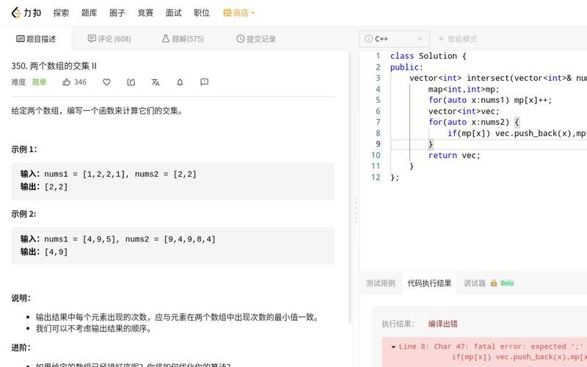Click the translate language icon
Image resolution: width=587 pixels, height=367 pixels.
[x=156, y=82]
